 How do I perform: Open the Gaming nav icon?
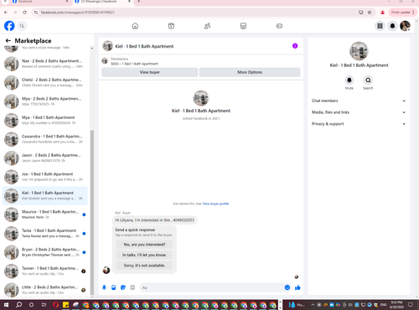pyautogui.click(x=279, y=26)
